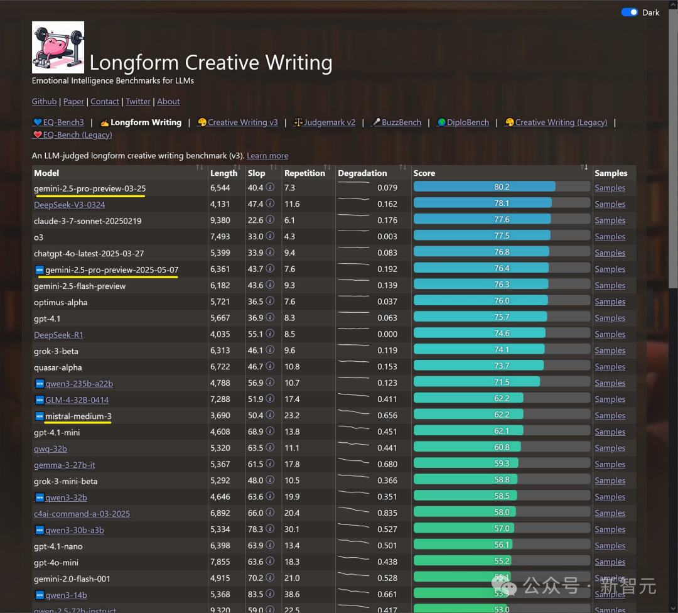Click the info icon beside mistral-medium-3 slop value
This screenshot has width=678, height=613.
coord(270,415)
